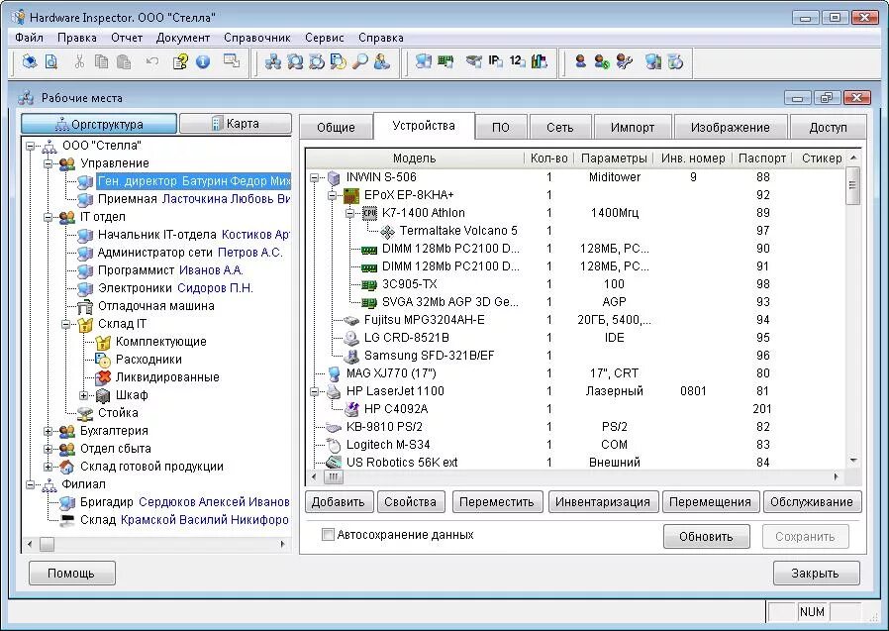Image resolution: width=889 pixels, height=631 pixels.
Task: Collapse the IT отдел branch
Action: click(49, 217)
